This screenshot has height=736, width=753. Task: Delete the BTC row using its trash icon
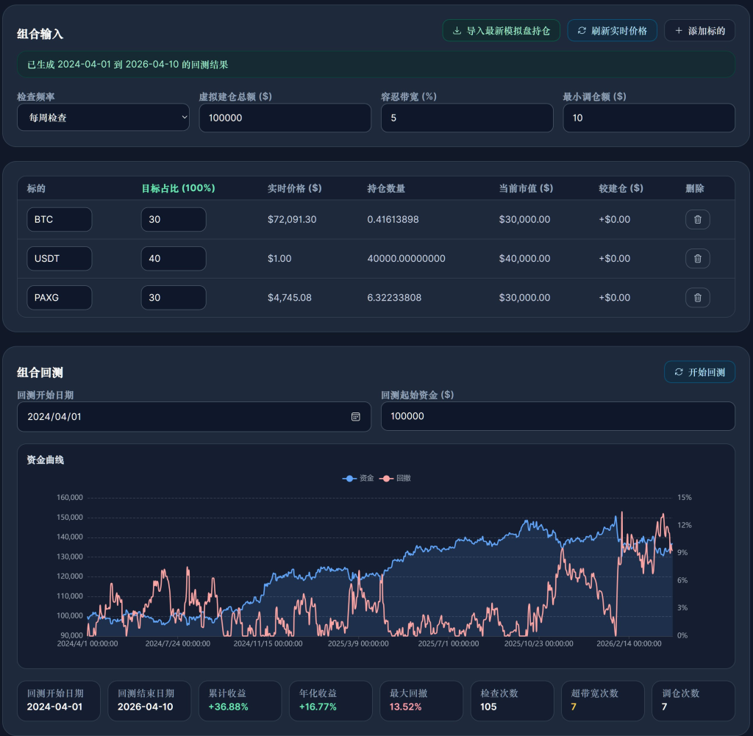click(697, 219)
